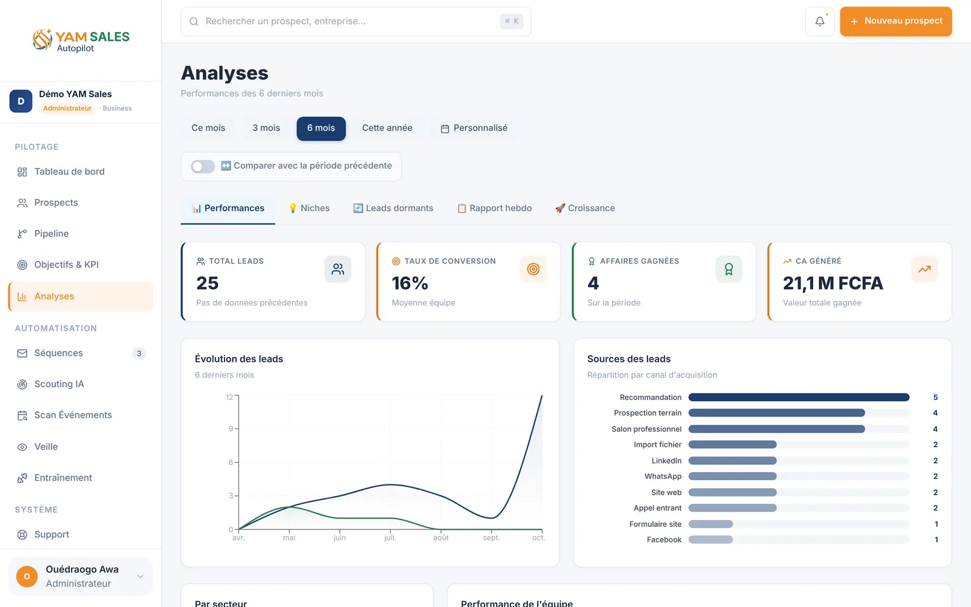This screenshot has width=971, height=607.
Task: Open the Veille sidebar item
Action: pyautogui.click(x=81, y=447)
